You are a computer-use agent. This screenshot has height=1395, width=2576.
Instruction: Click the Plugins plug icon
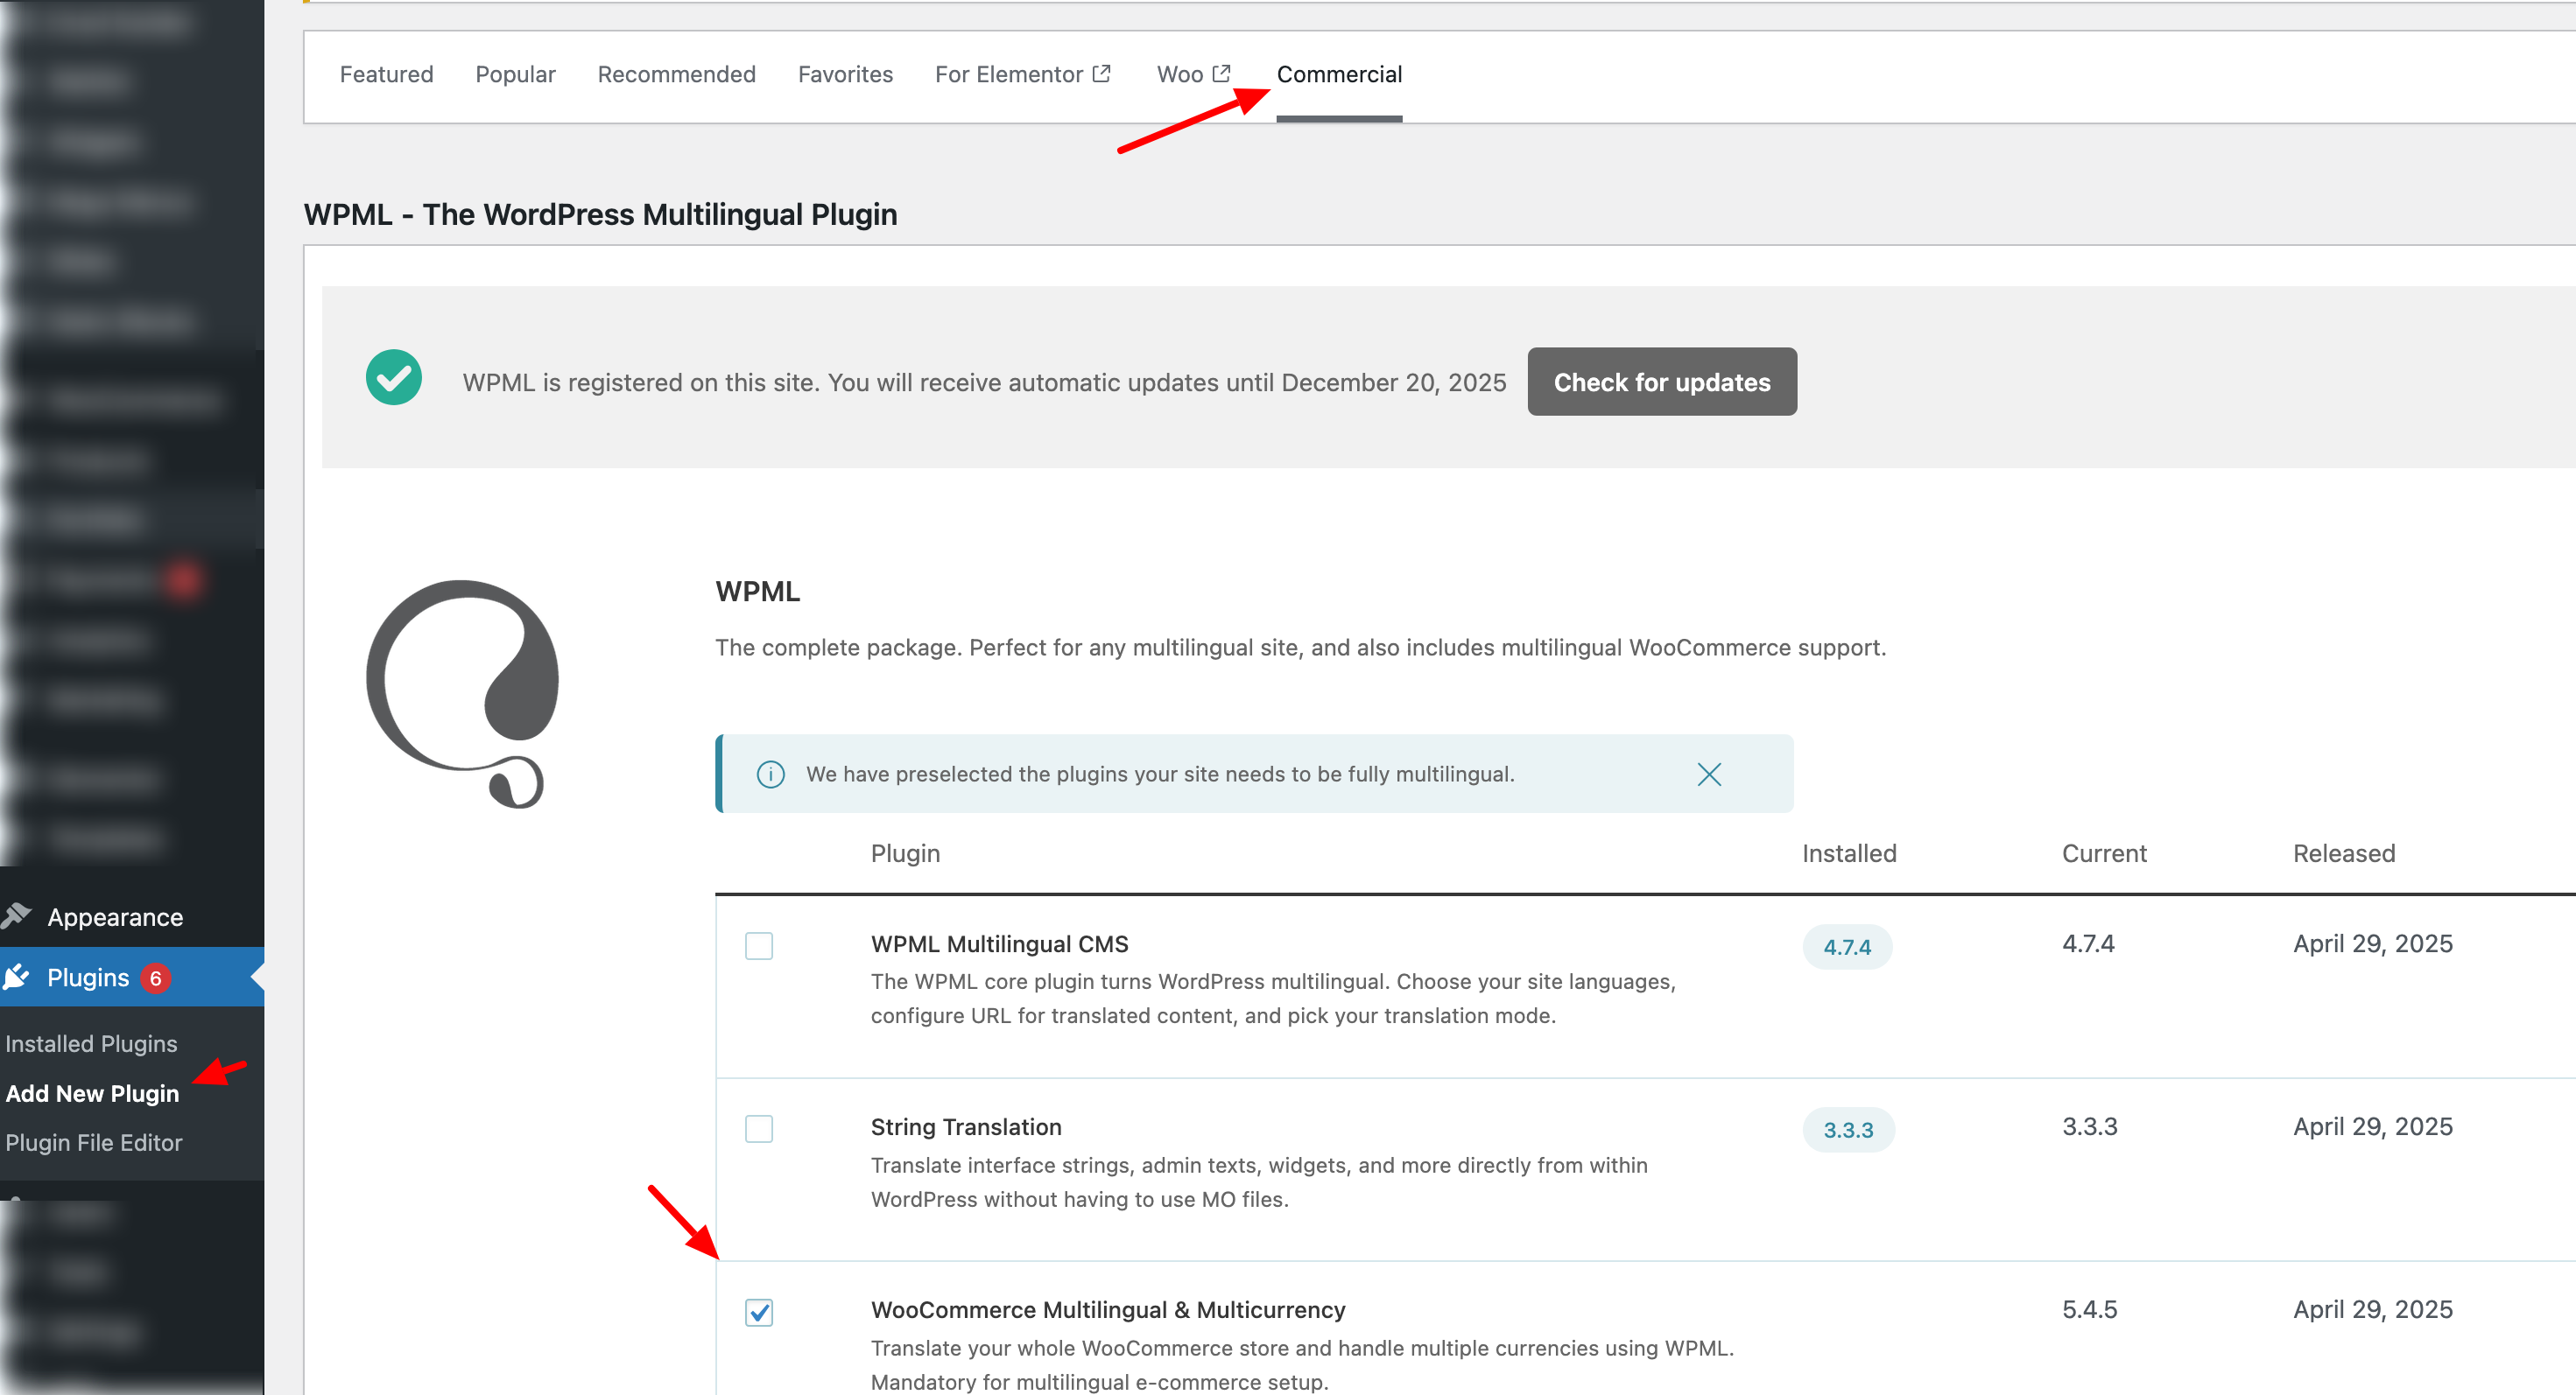pos(17,977)
